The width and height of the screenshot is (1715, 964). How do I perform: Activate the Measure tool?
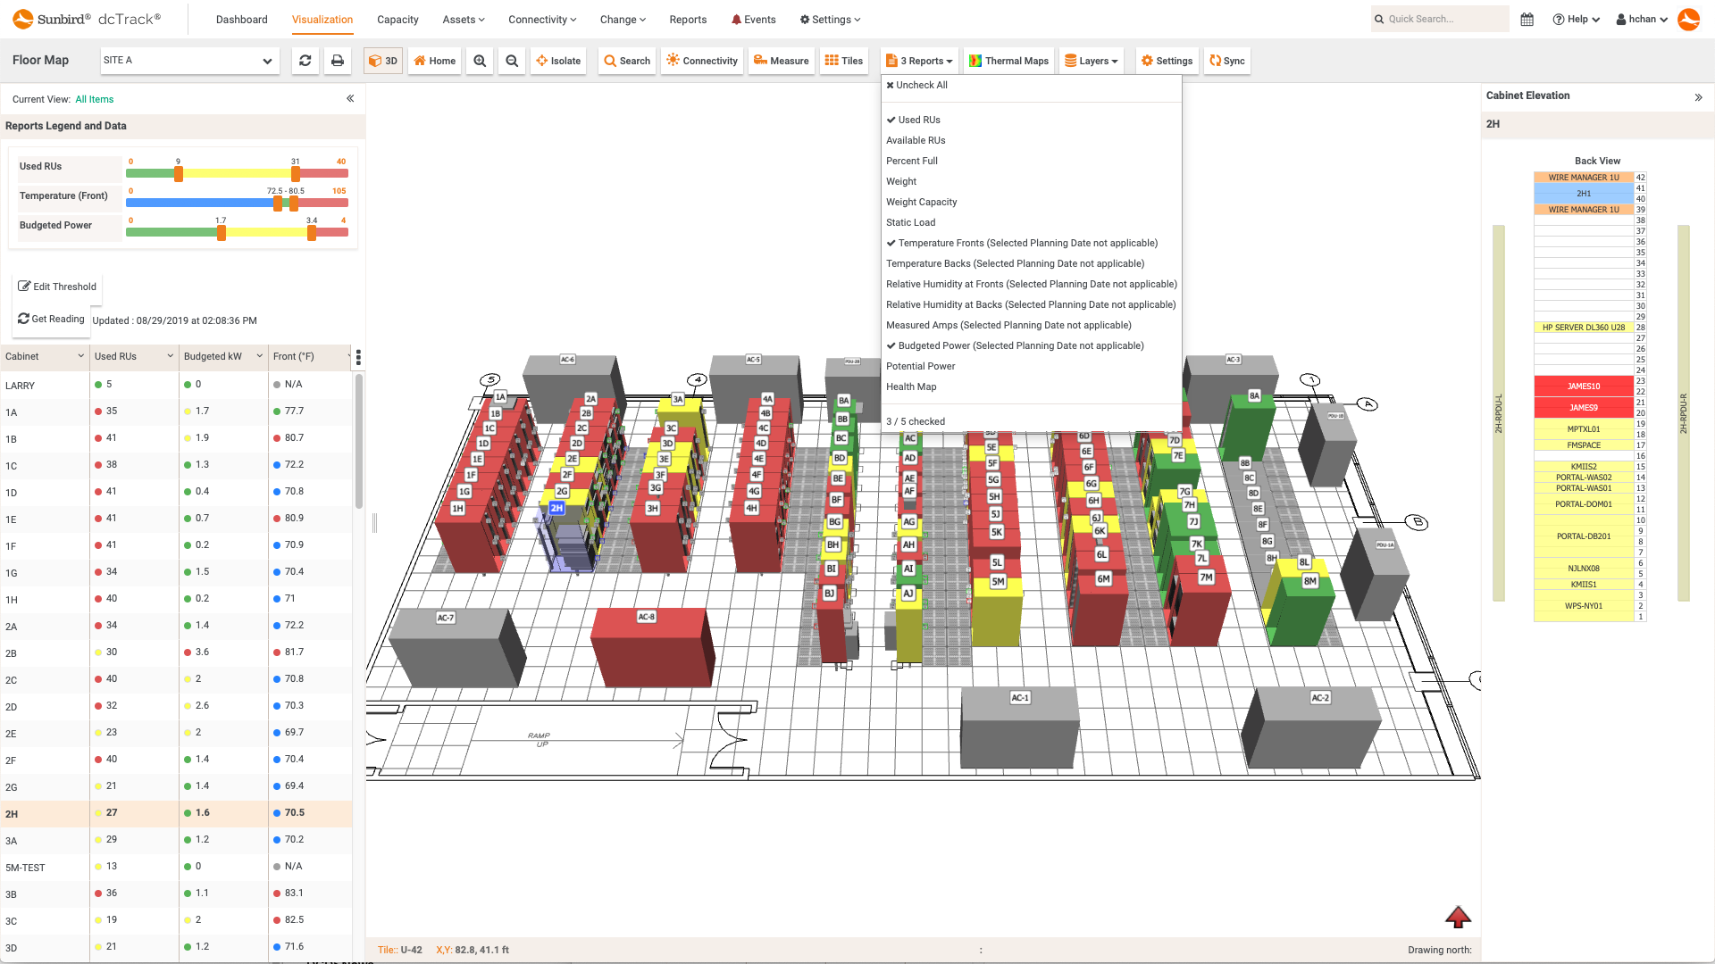(x=781, y=61)
